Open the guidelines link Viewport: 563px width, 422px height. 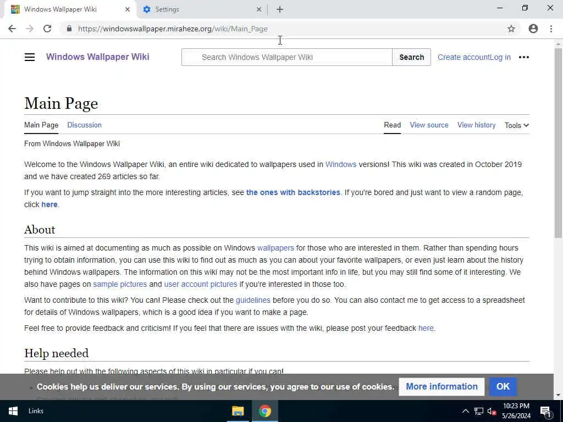[253, 300]
